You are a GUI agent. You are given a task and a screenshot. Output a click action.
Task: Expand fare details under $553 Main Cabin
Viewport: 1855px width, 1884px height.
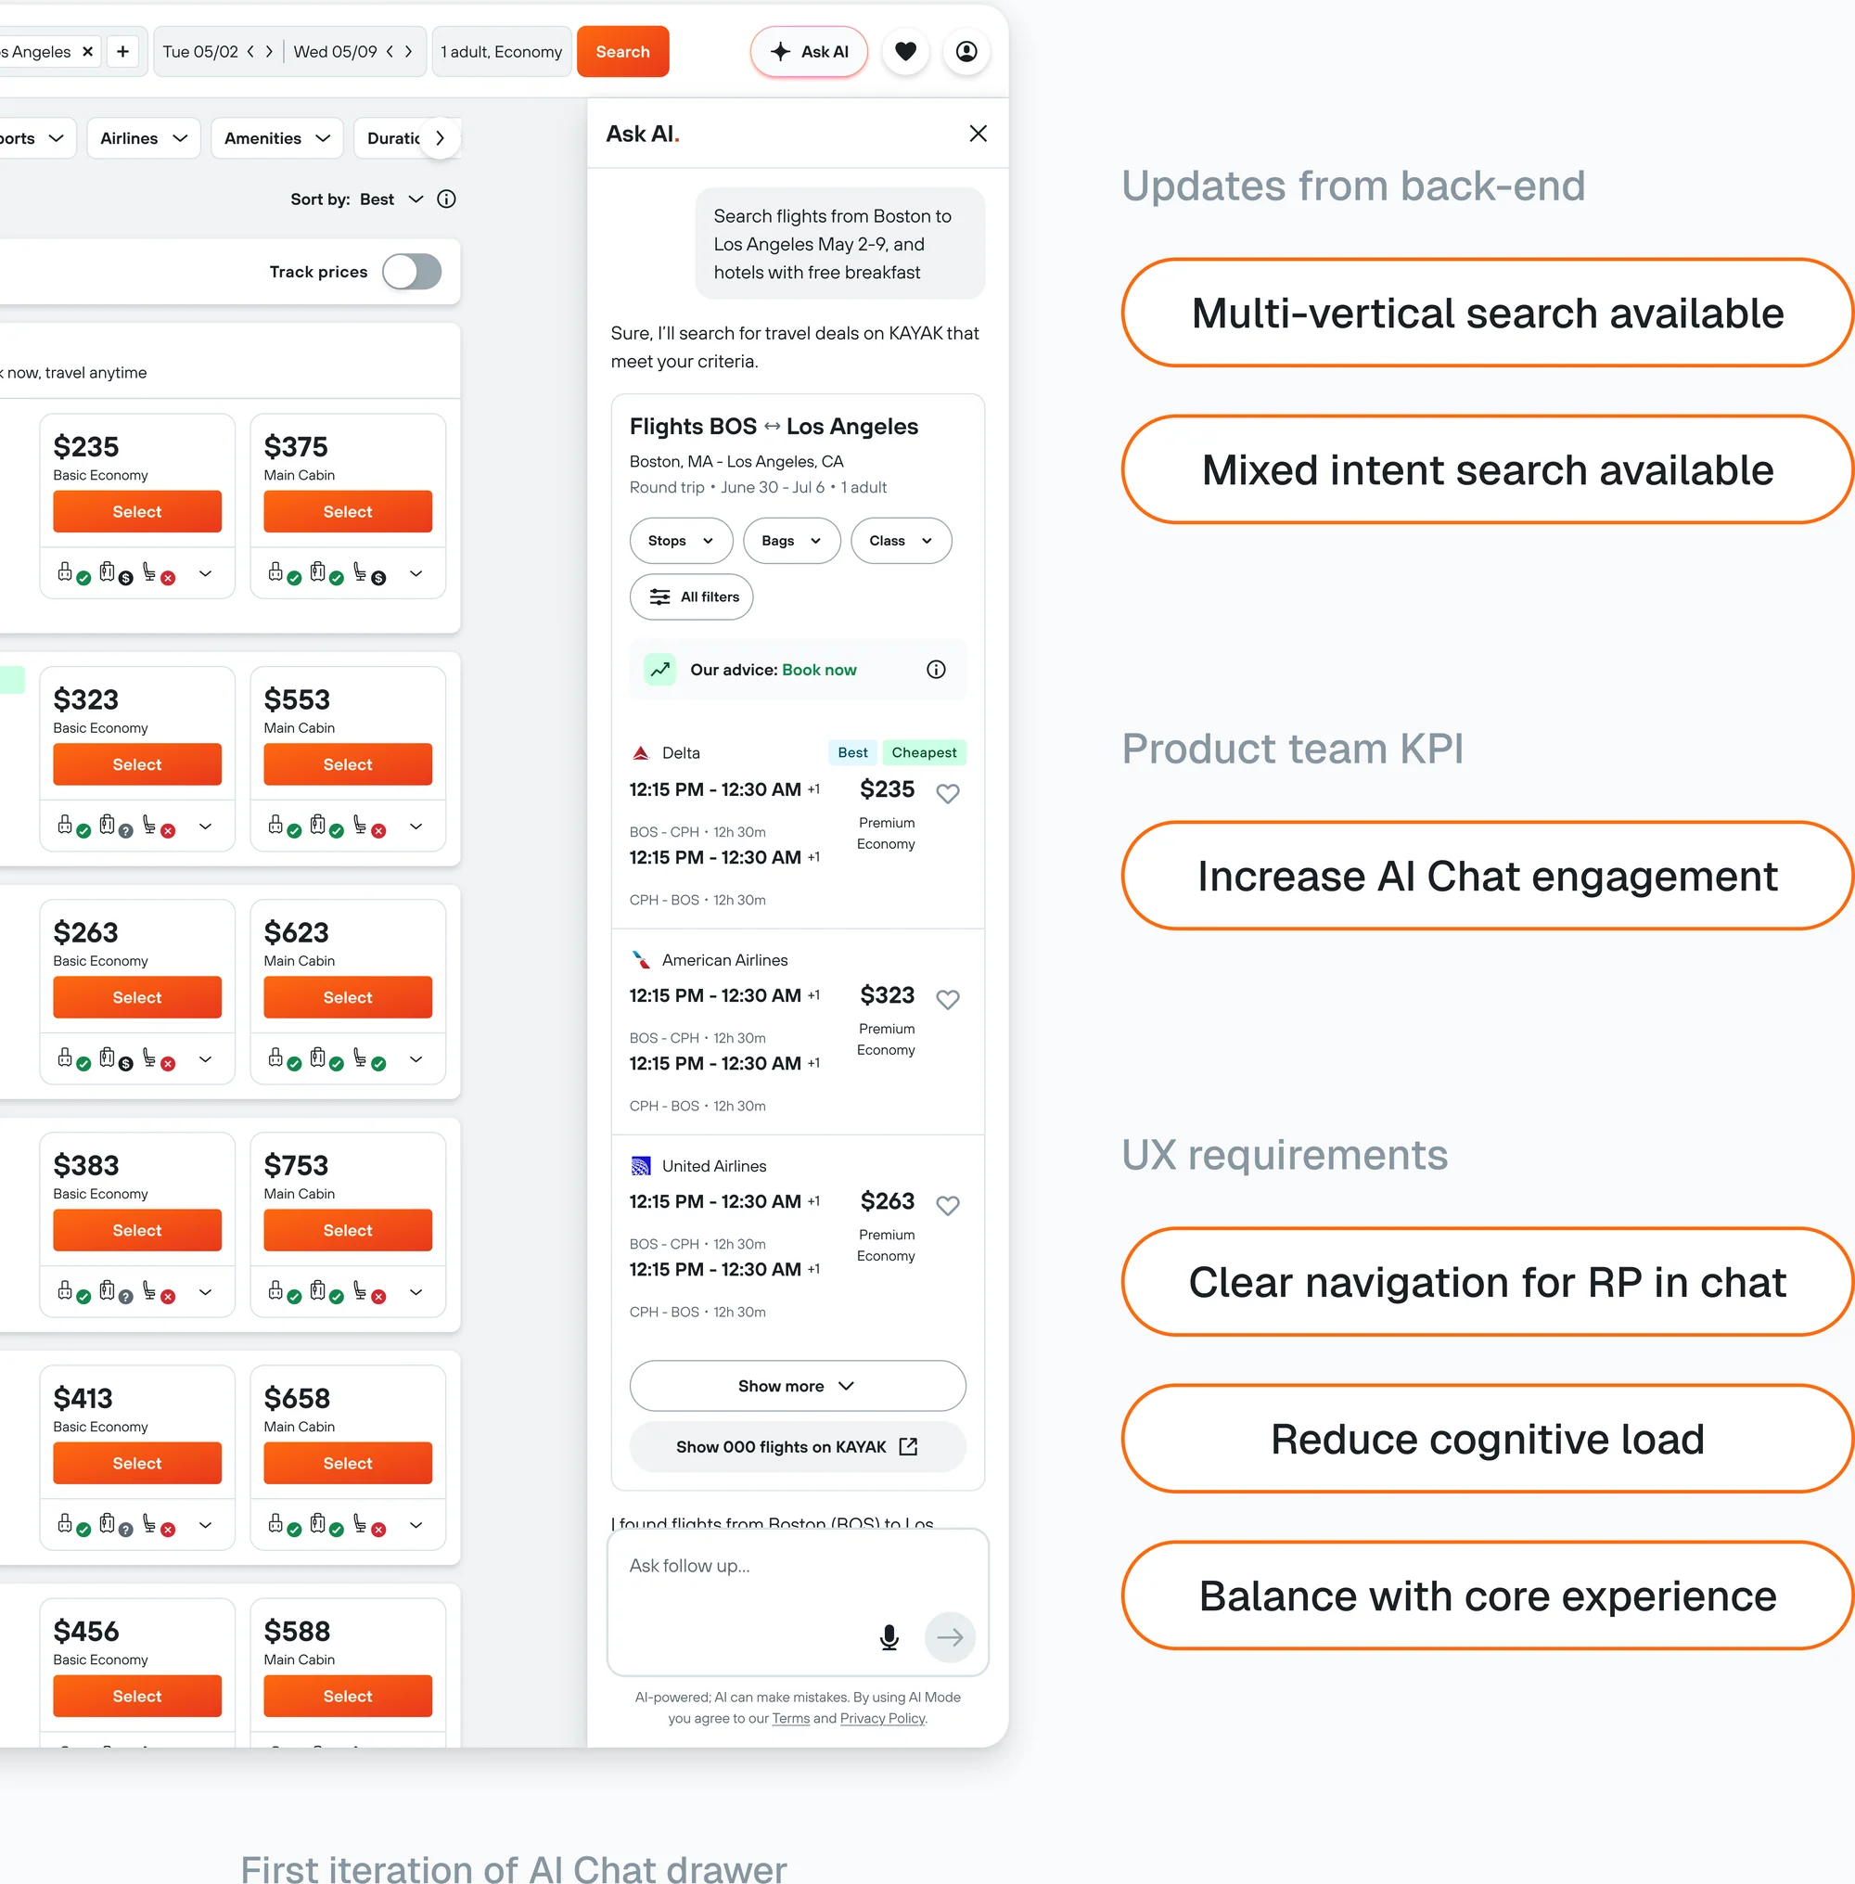coord(416,827)
